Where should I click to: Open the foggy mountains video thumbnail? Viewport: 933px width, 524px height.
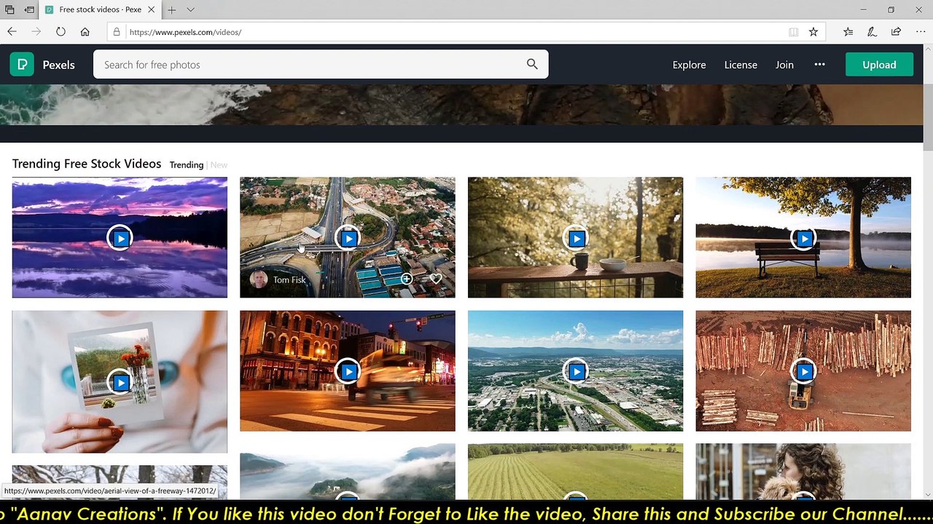pos(348,472)
